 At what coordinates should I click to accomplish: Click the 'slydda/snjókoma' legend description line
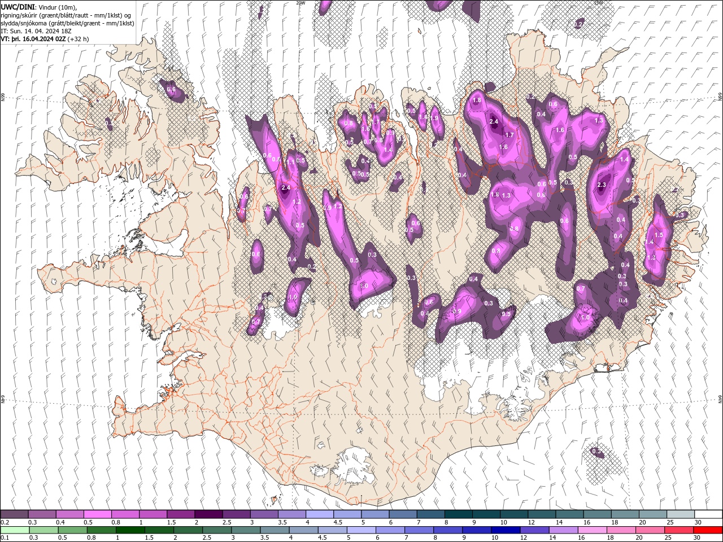pyautogui.click(x=68, y=23)
